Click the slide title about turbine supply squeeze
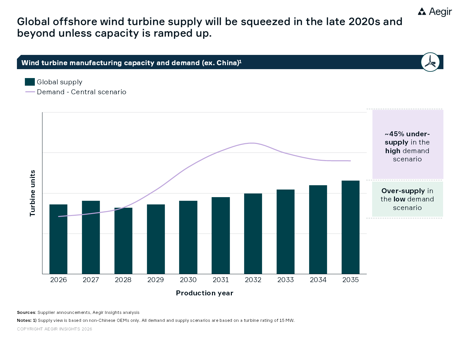 click(210, 27)
